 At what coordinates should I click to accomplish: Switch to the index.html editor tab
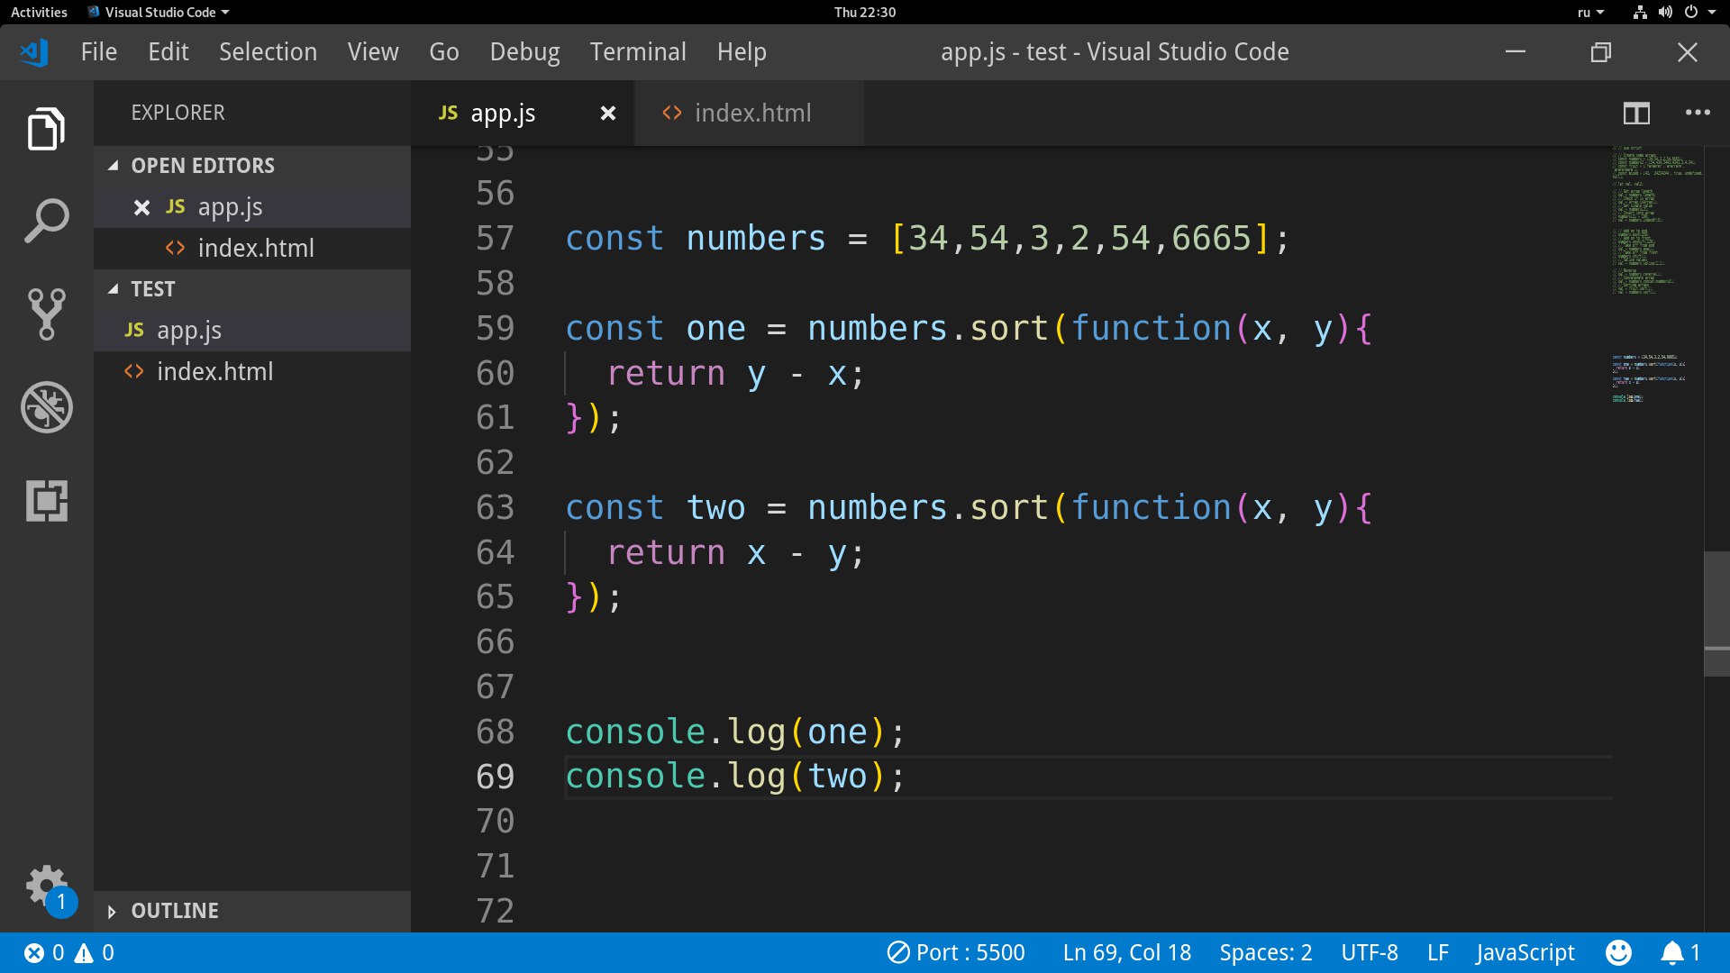pos(751,114)
